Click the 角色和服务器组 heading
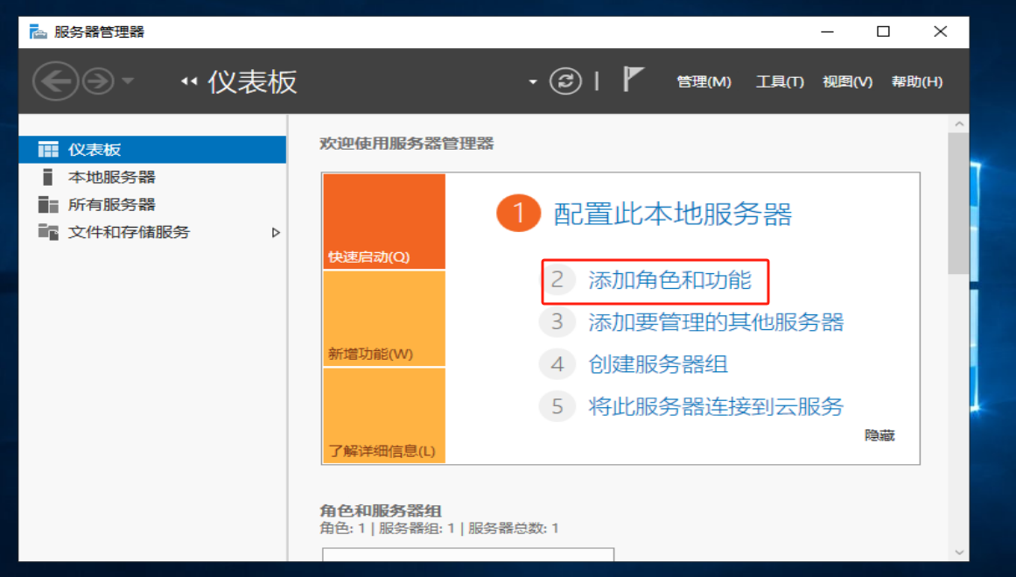The height and width of the screenshot is (577, 1016). tap(381, 510)
